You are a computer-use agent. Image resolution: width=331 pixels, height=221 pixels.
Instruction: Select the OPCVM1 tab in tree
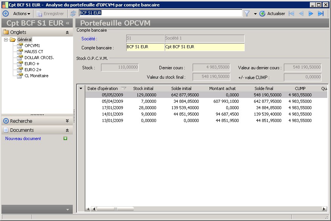[x=32, y=46]
